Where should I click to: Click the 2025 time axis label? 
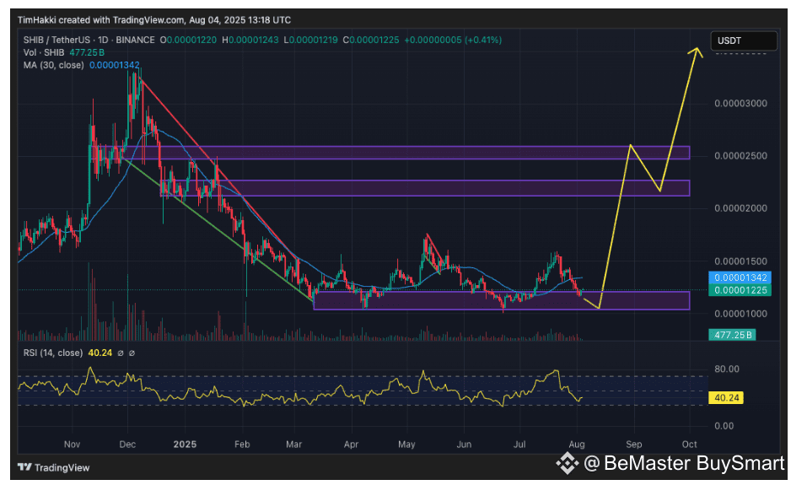tap(185, 445)
